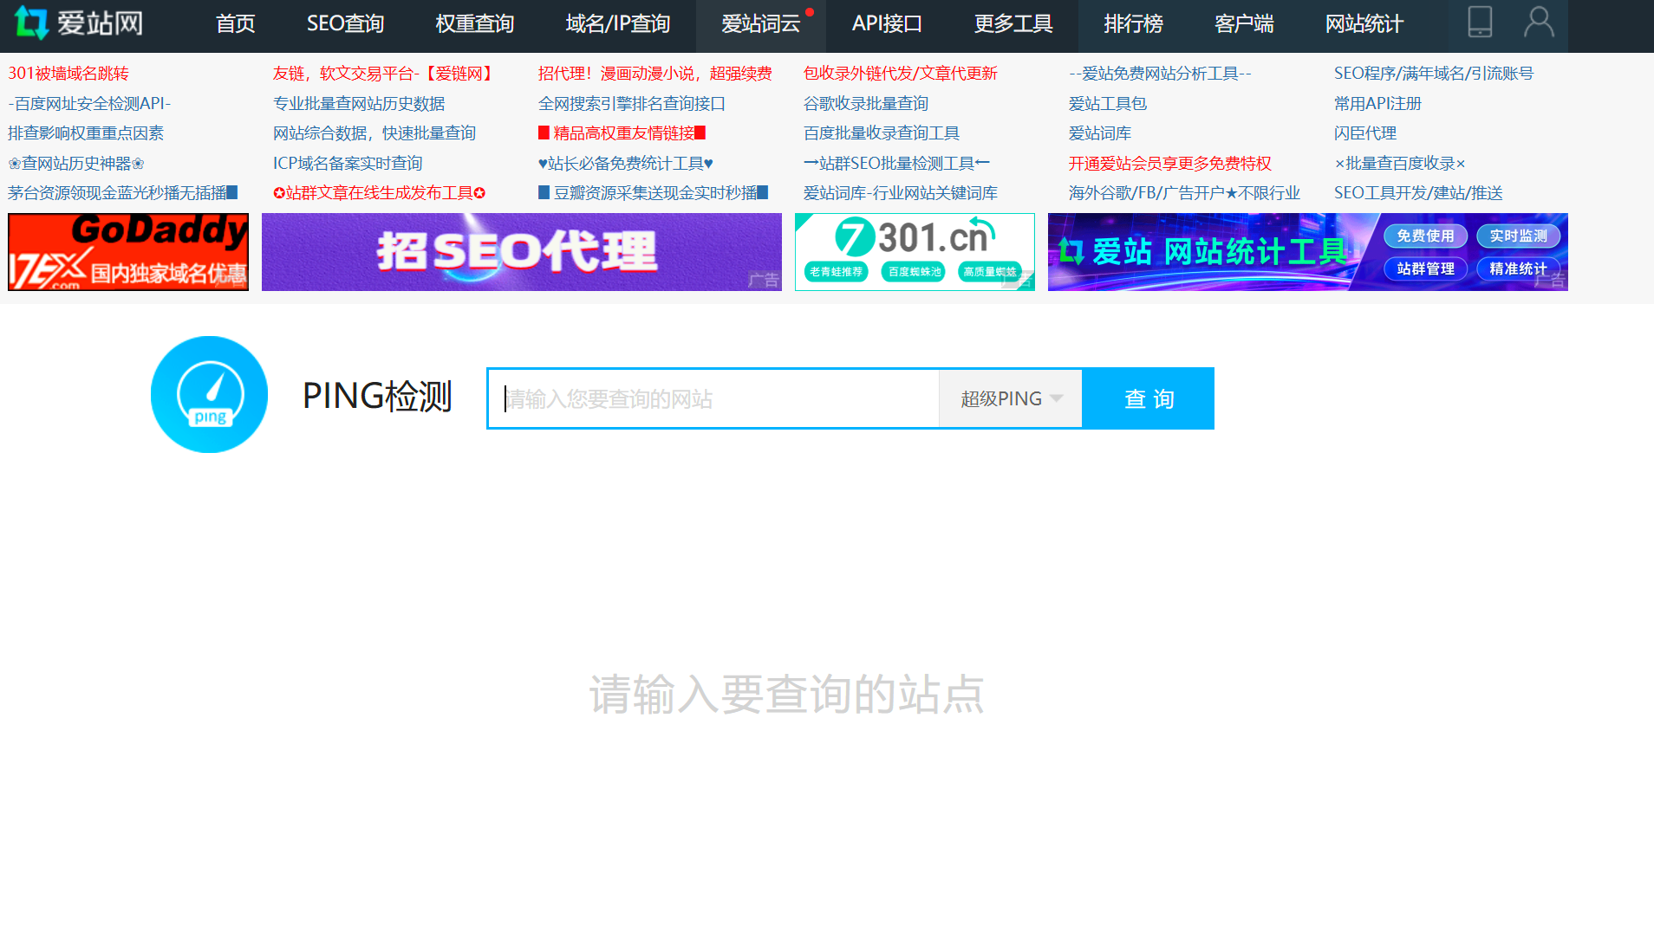1654x925 pixels.
Task: Open the GoDaddy domain discount banner
Action: (x=128, y=252)
